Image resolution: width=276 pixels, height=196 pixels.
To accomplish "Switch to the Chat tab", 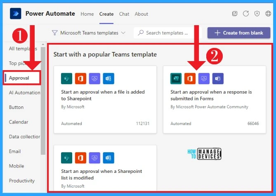I will click(124, 14).
